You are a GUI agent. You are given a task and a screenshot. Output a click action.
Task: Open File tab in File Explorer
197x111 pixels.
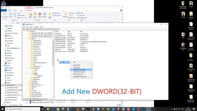[4, 10]
